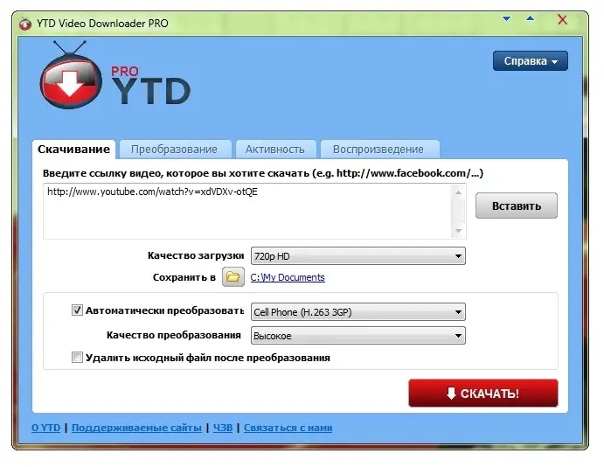604x467 pixels.
Task: Click the URL field scroll up arrow
Action: pyautogui.click(x=458, y=192)
